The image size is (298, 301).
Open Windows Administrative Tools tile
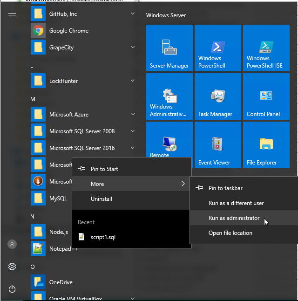tap(169, 96)
